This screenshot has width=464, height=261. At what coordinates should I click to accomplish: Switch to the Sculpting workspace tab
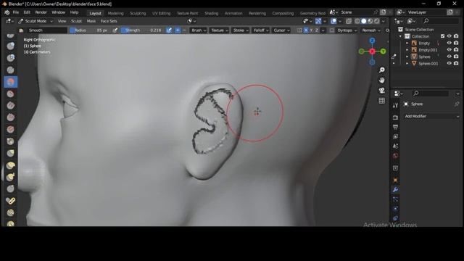138,13
